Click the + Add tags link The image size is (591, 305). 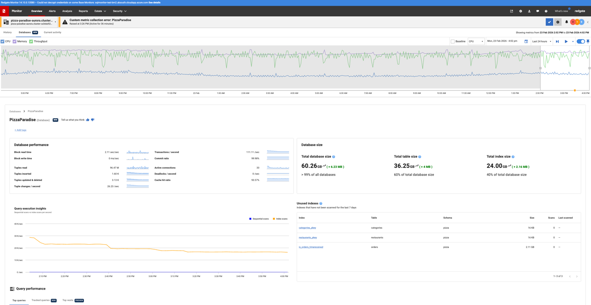pos(20,130)
